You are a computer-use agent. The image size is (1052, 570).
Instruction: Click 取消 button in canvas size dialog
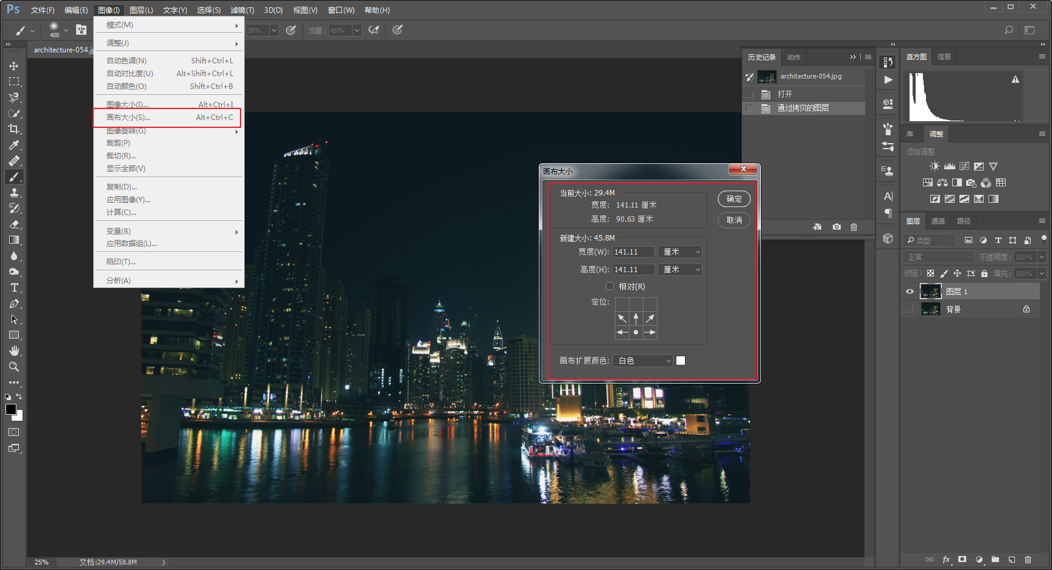tap(734, 220)
